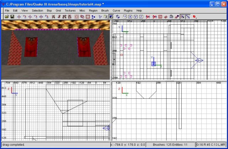Click the Open map file icon
The width and height of the screenshot is (228, 149).
tap(7, 17)
